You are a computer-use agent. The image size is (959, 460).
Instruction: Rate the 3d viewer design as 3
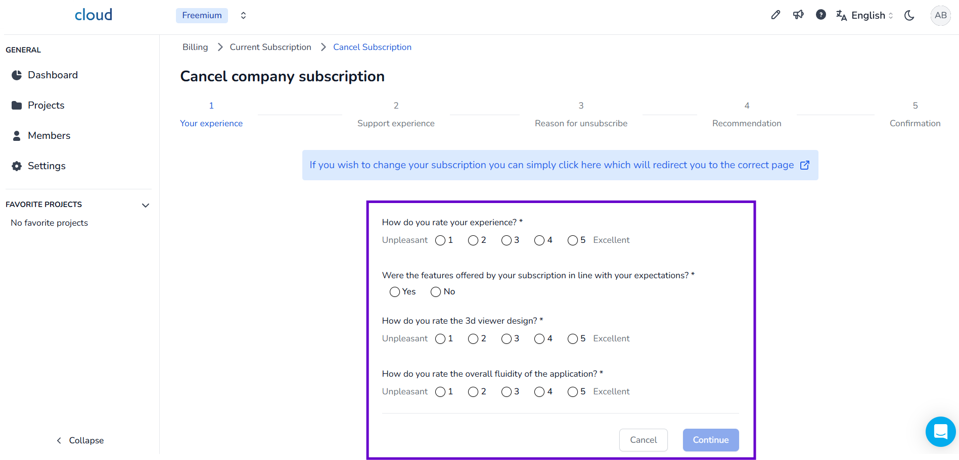click(506, 339)
